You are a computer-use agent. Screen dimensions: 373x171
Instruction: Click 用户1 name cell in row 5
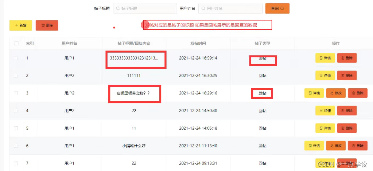(69, 128)
